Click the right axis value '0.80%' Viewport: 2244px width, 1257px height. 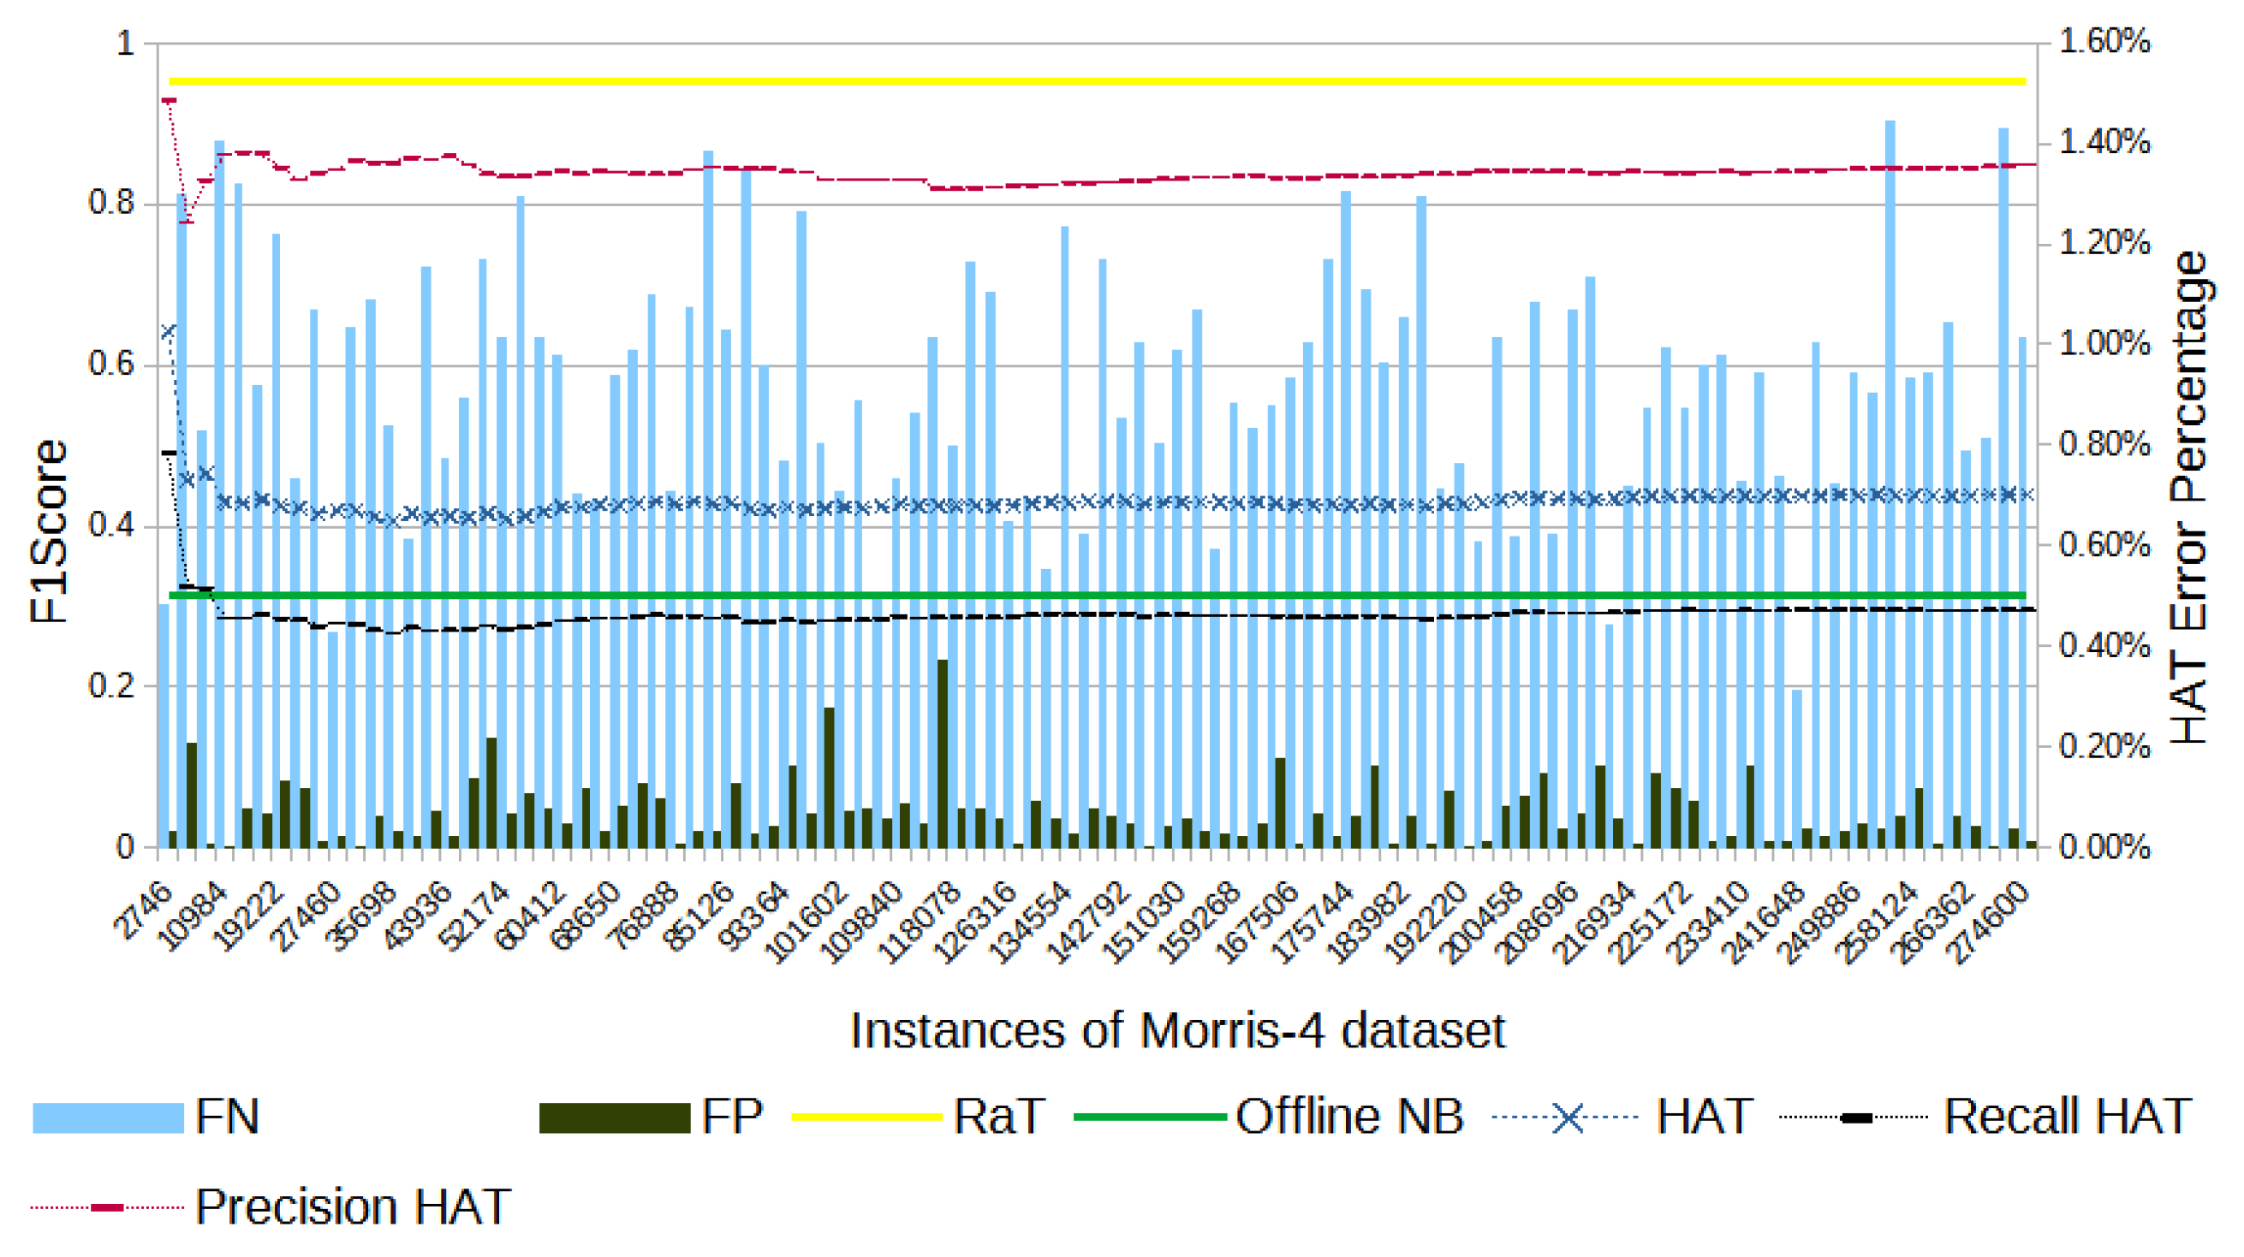click(x=2104, y=445)
